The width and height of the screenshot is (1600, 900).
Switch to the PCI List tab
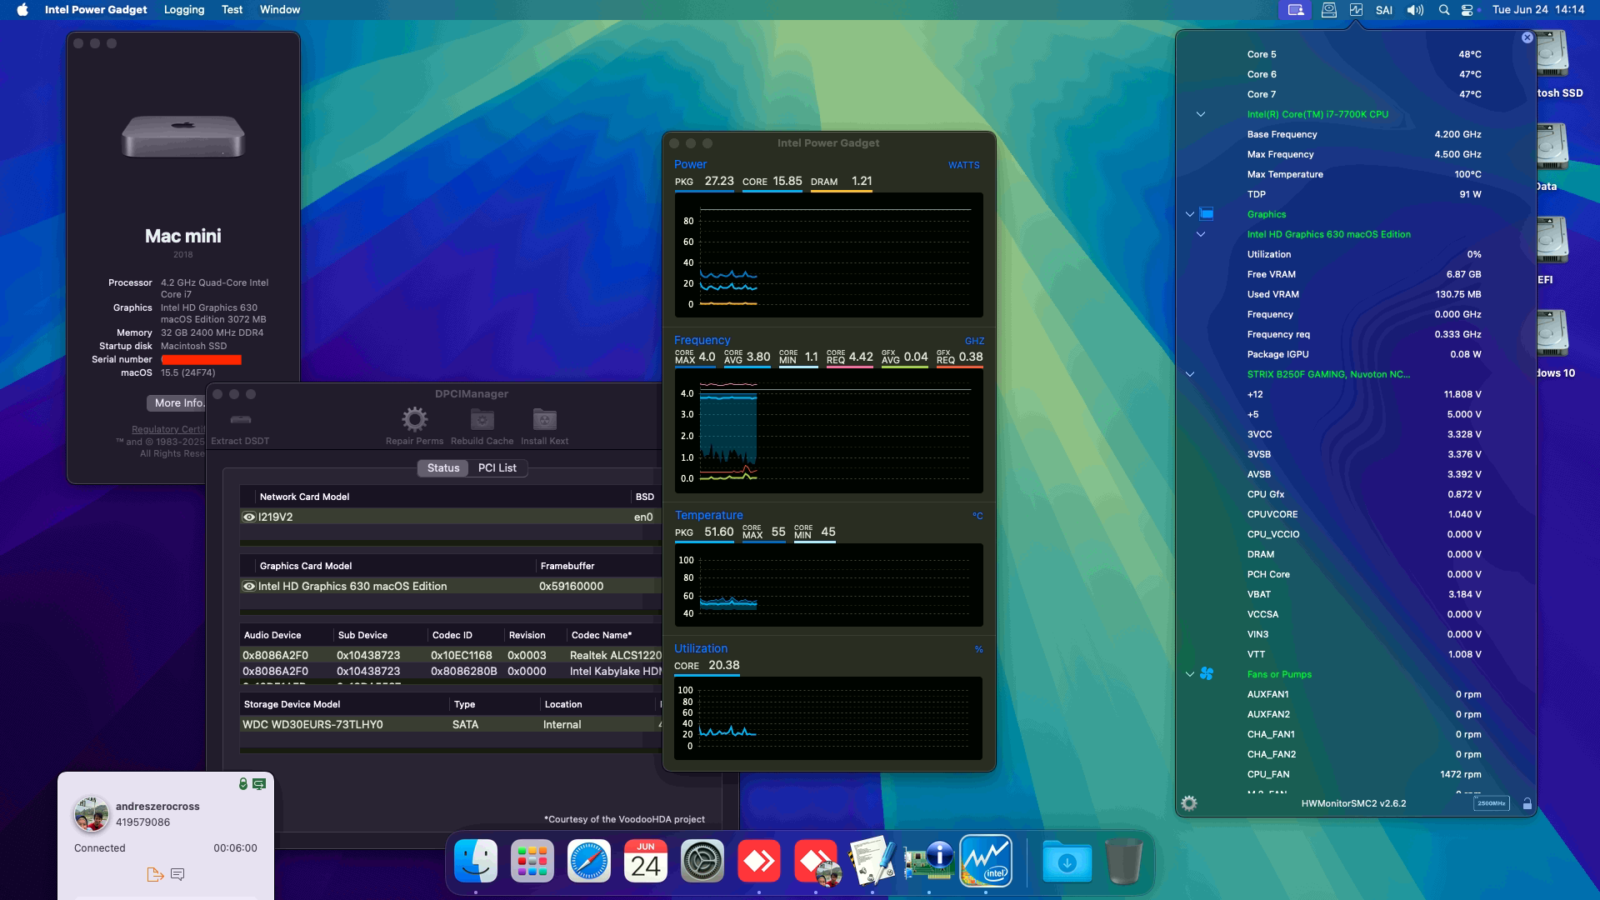point(497,467)
